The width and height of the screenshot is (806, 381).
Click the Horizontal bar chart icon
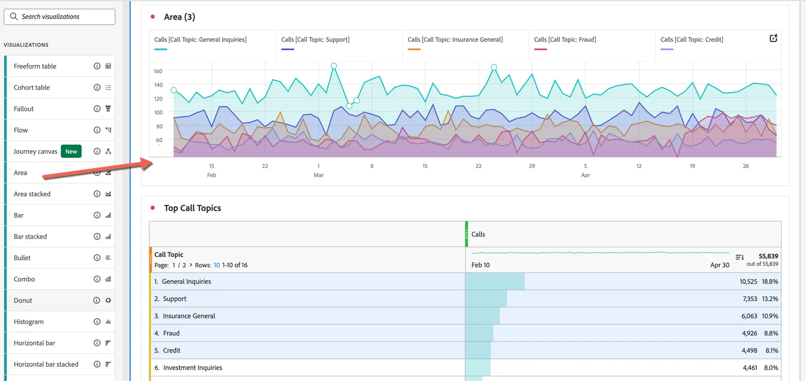pyautogui.click(x=108, y=343)
